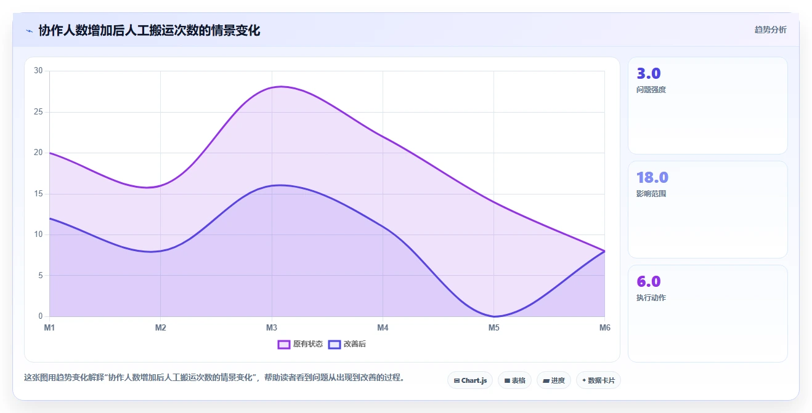
Task: Click the 原有状态 line peak at M3
Action: 272,87
